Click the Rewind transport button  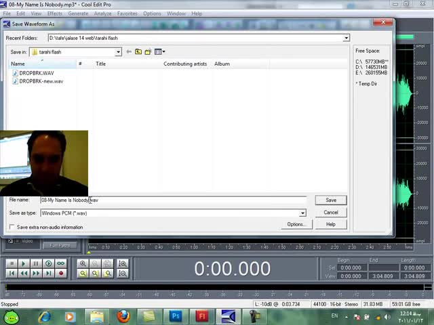tap(24, 274)
